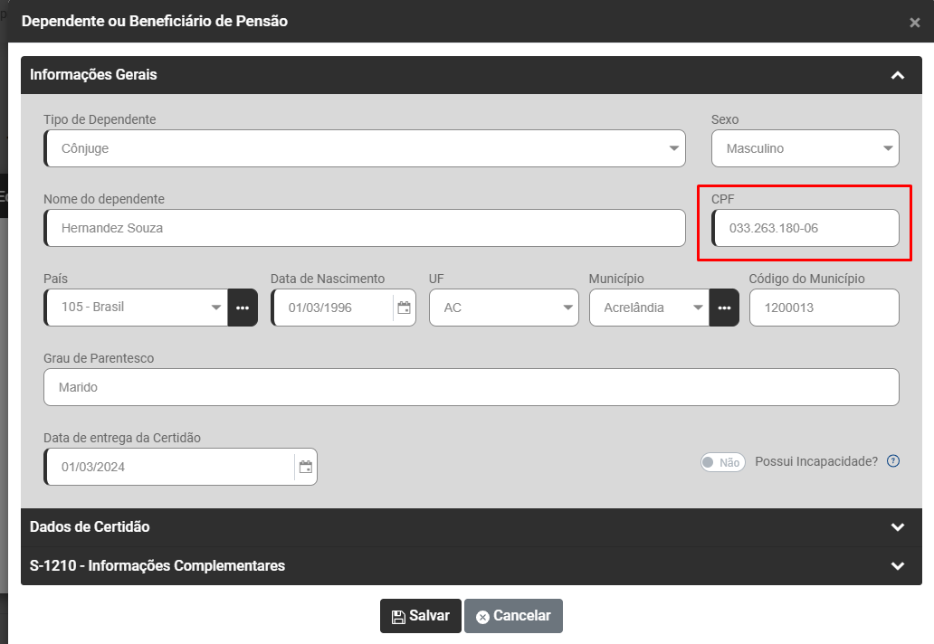Click the Salvar button
Image resolution: width=934 pixels, height=644 pixels.
point(421,616)
